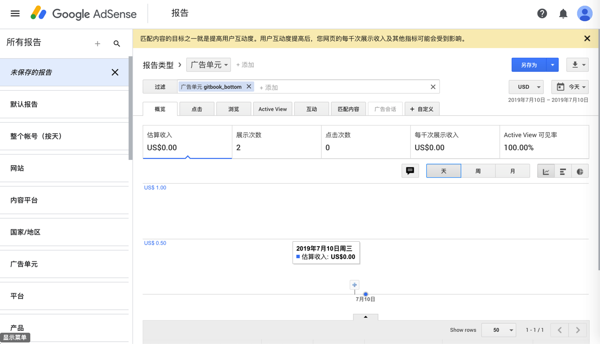Search reports using the magnifier icon

117,44
